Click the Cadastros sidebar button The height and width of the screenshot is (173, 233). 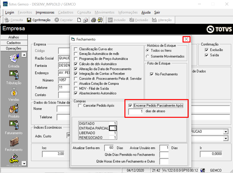14,43
